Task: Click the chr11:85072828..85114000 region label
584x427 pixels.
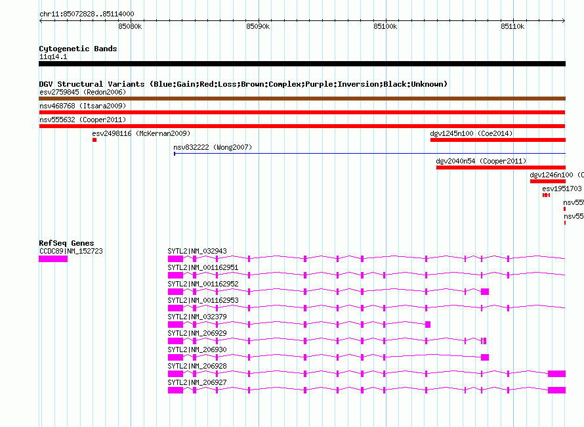Action: click(x=87, y=14)
